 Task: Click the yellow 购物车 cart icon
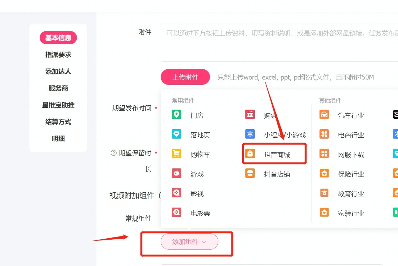pos(177,154)
